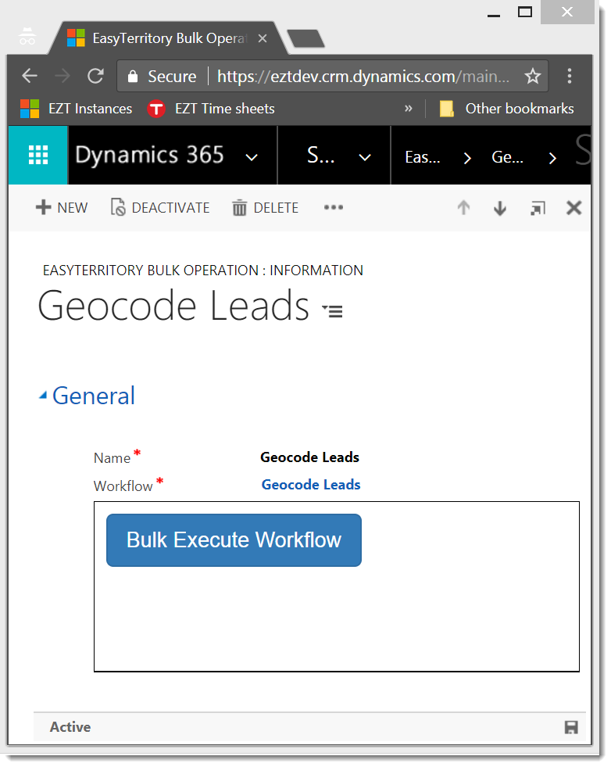Image resolution: width=611 pixels, height=767 pixels.
Task: Open the form selector next to Geocode Leads
Action: (333, 311)
